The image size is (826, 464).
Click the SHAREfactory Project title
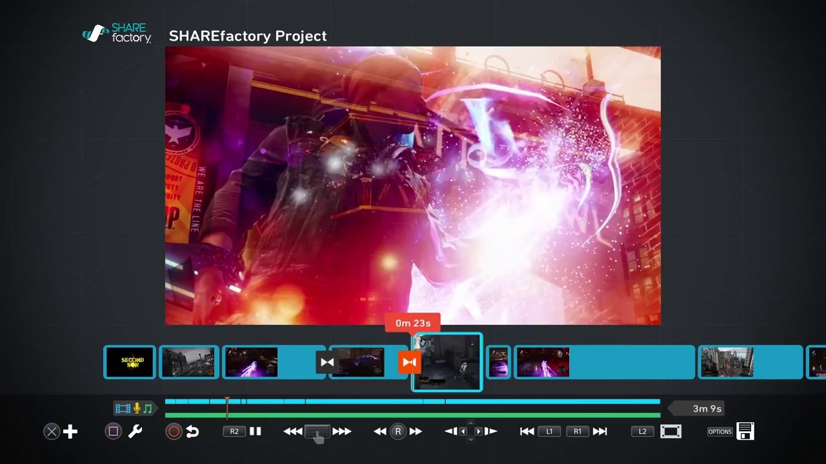click(248, 36)
